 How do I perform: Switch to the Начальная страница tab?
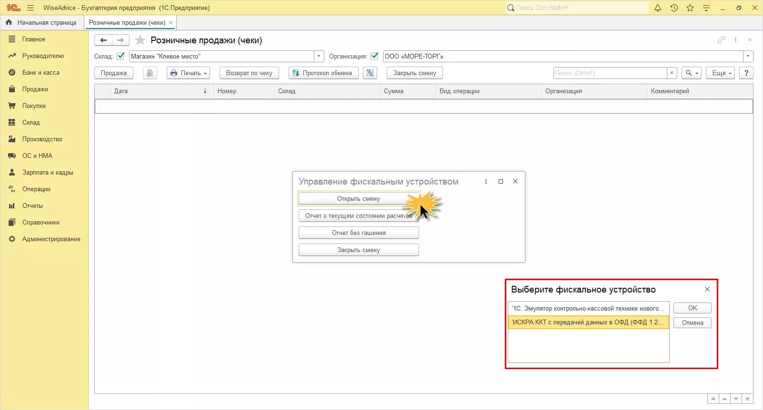pos(41,22)
